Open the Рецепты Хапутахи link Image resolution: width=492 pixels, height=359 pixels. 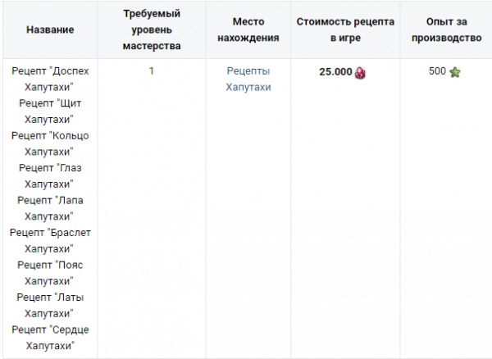[x=248, y=79]
